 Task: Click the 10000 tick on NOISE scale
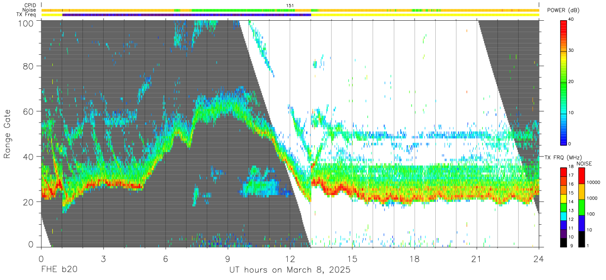594,182
